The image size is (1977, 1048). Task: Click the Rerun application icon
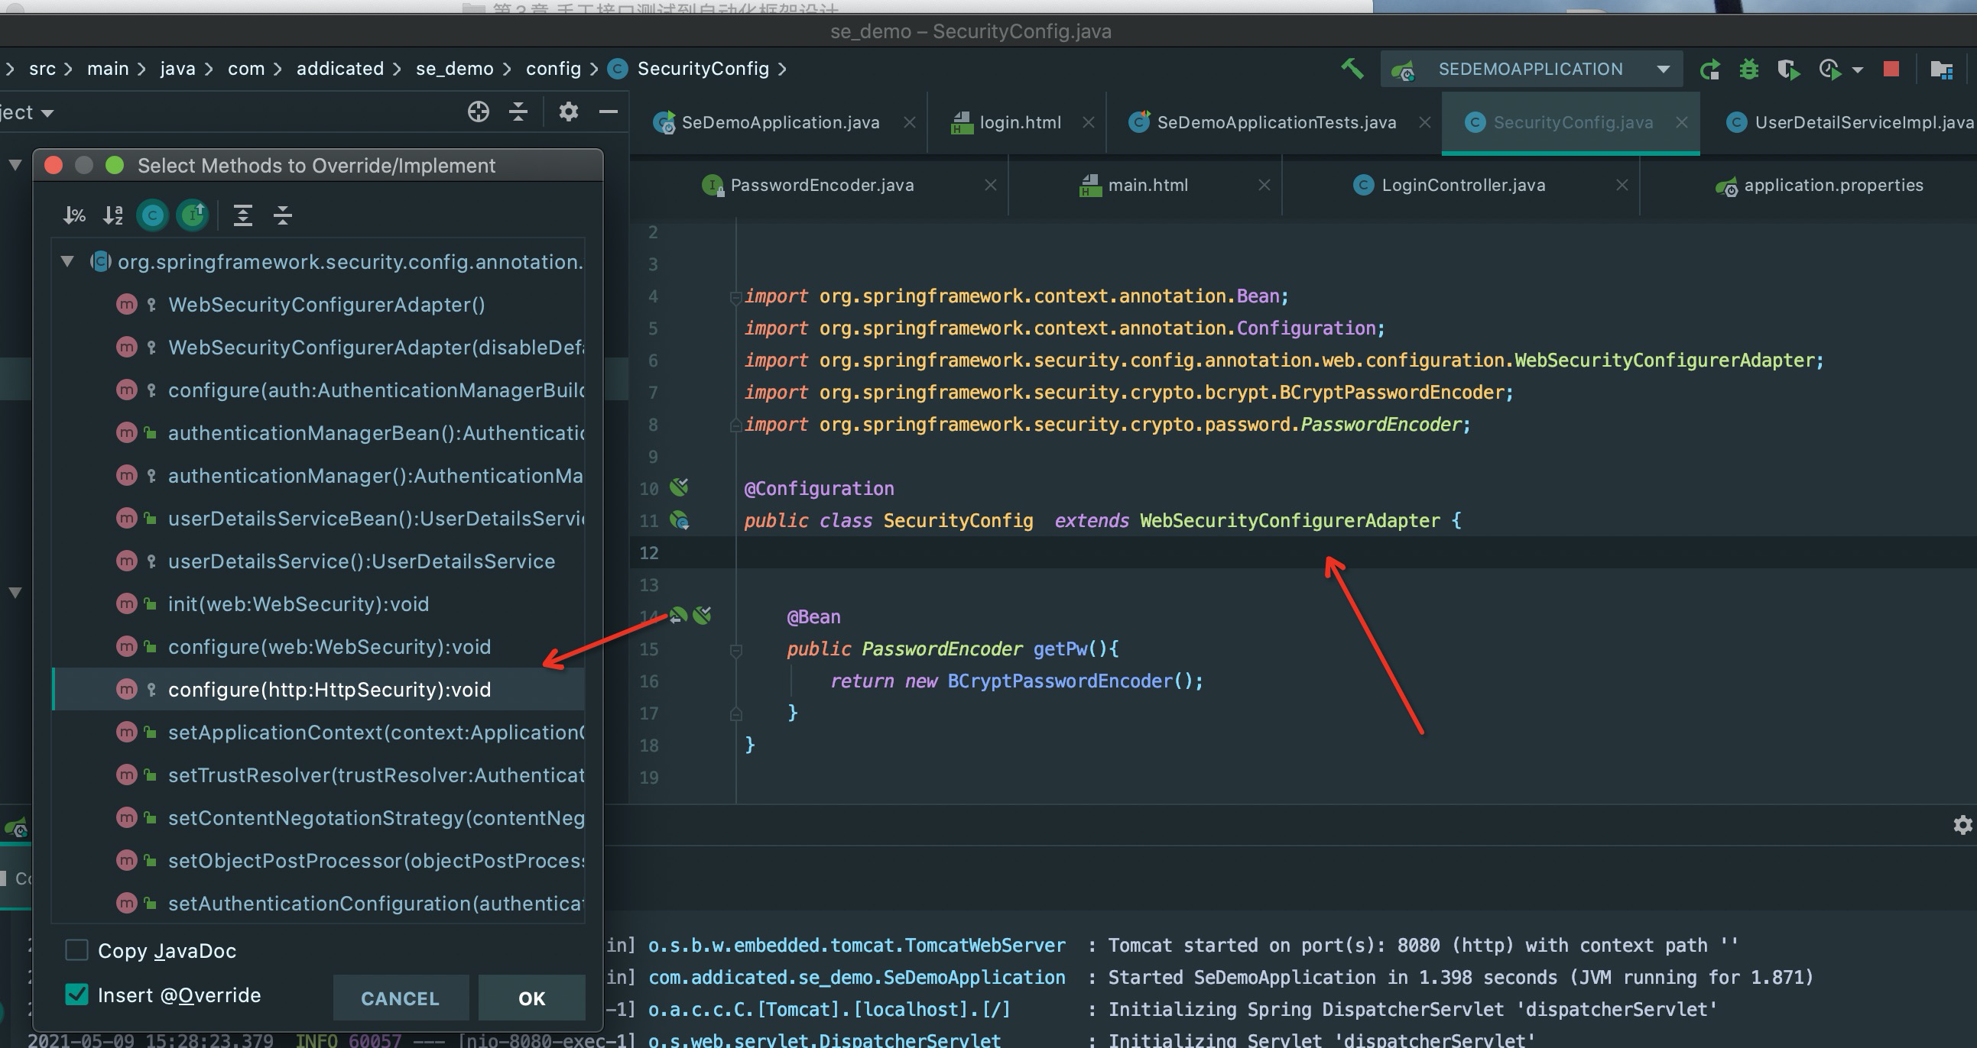(x=1710, y=70)
